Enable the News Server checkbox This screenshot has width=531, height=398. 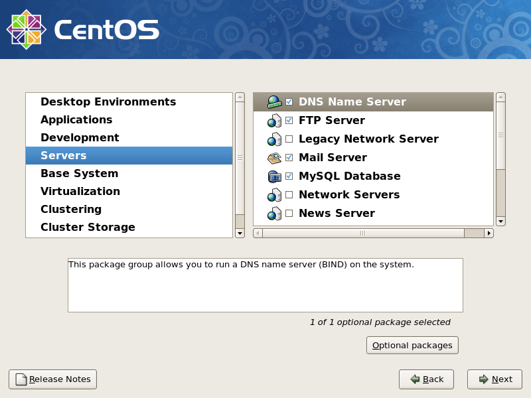[289, 214]
